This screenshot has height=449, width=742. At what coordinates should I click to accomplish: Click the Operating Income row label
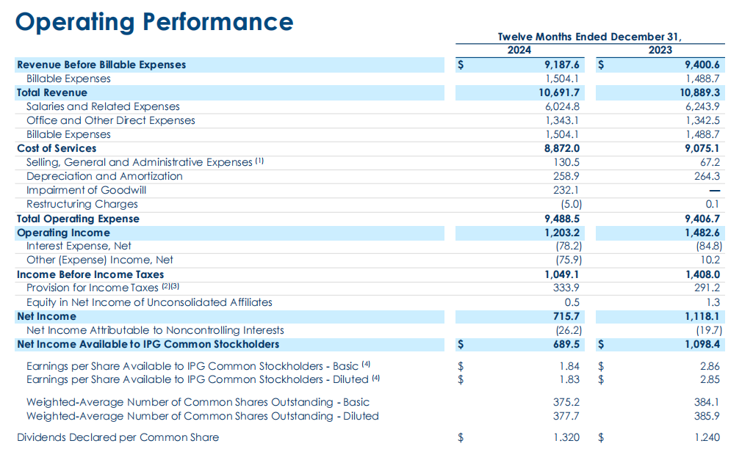(x=63, y=233)
